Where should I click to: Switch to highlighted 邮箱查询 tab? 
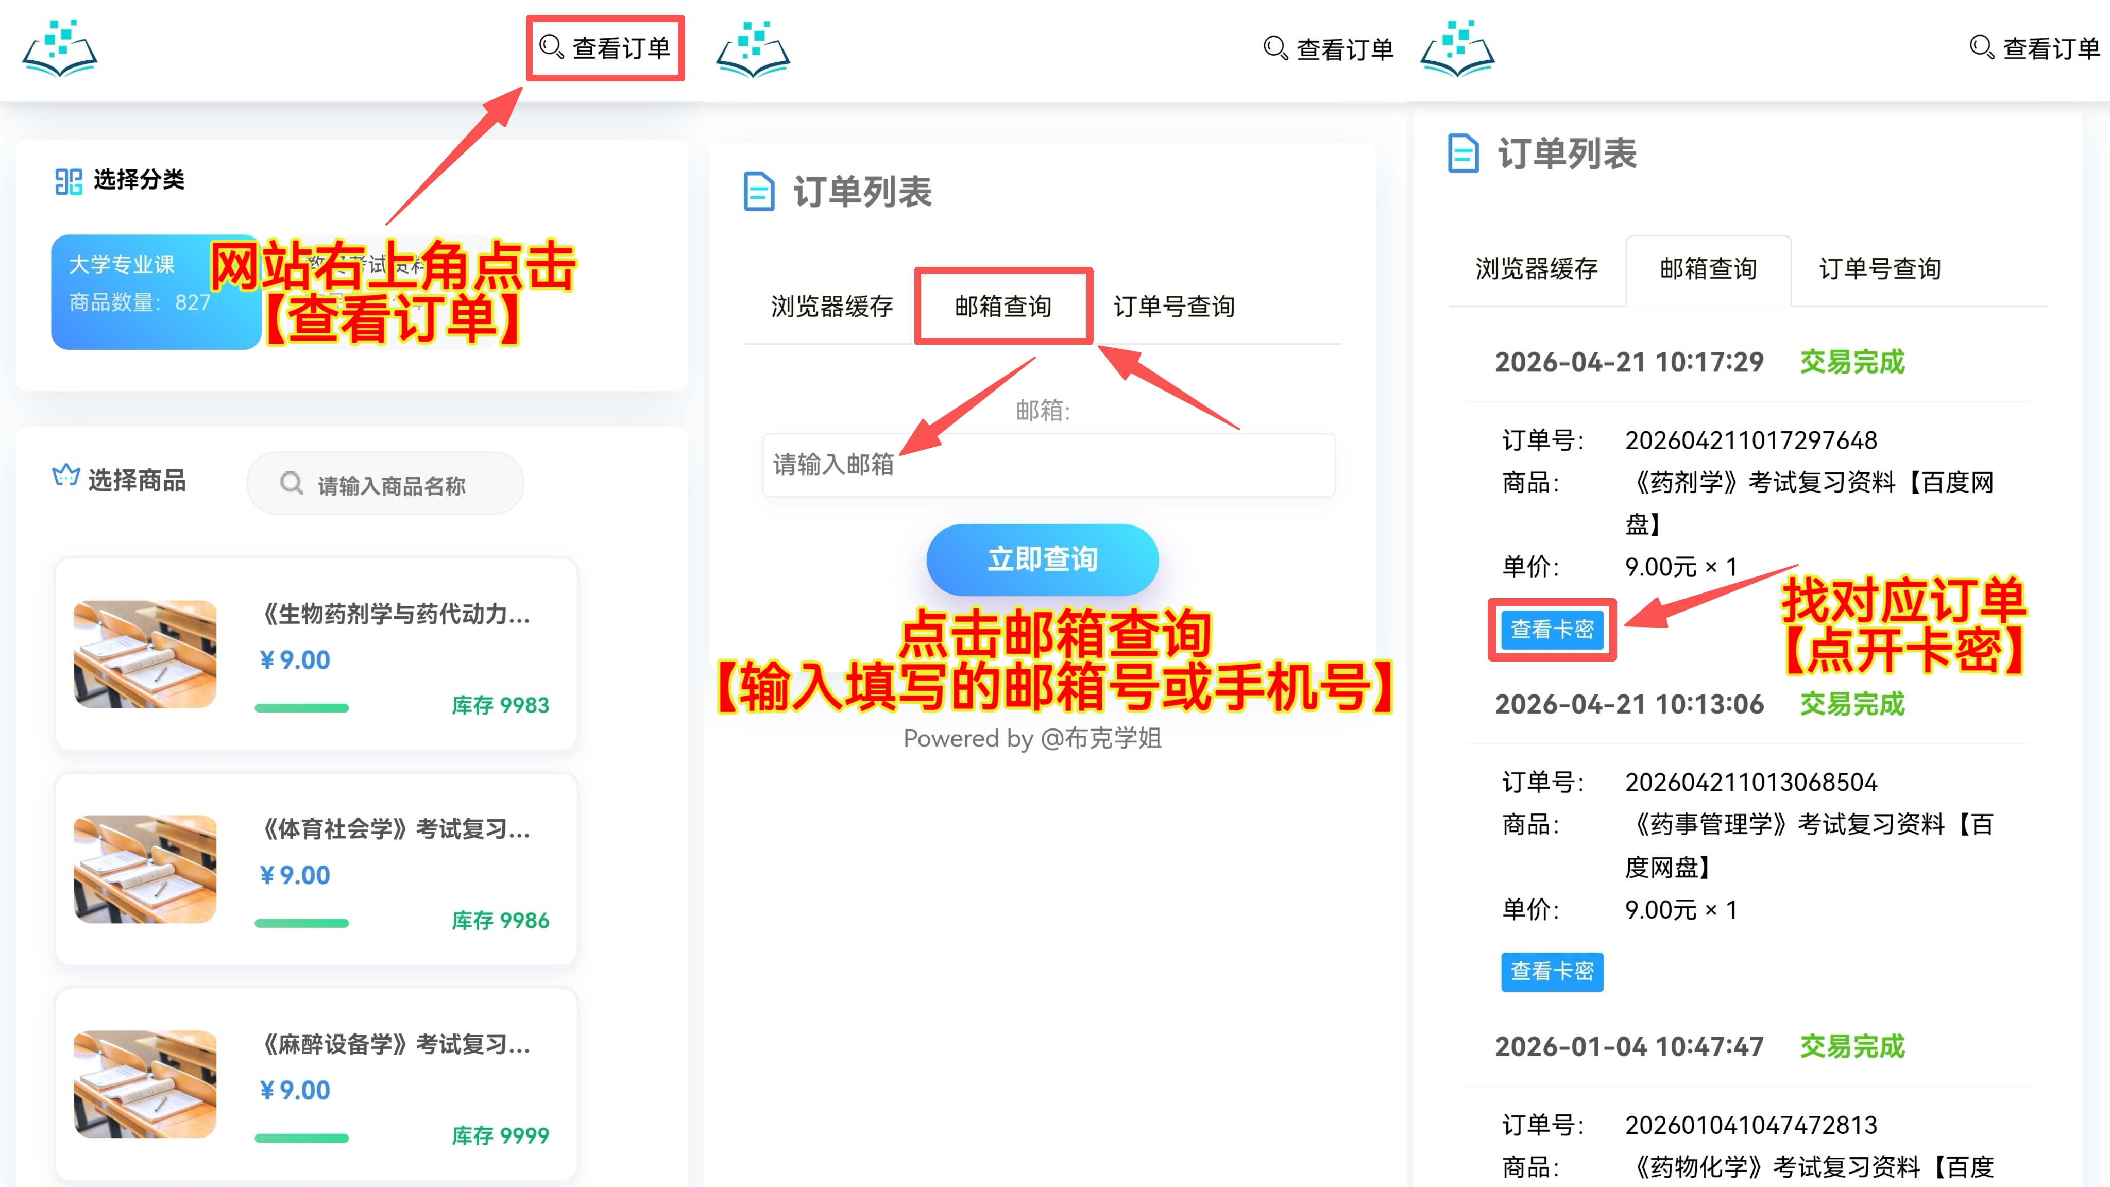(x=1002, y=307)
